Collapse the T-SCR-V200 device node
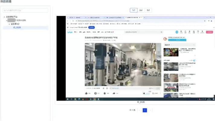Screen dimensions: 215x121 pyautogui.click(x=7, y=21)
